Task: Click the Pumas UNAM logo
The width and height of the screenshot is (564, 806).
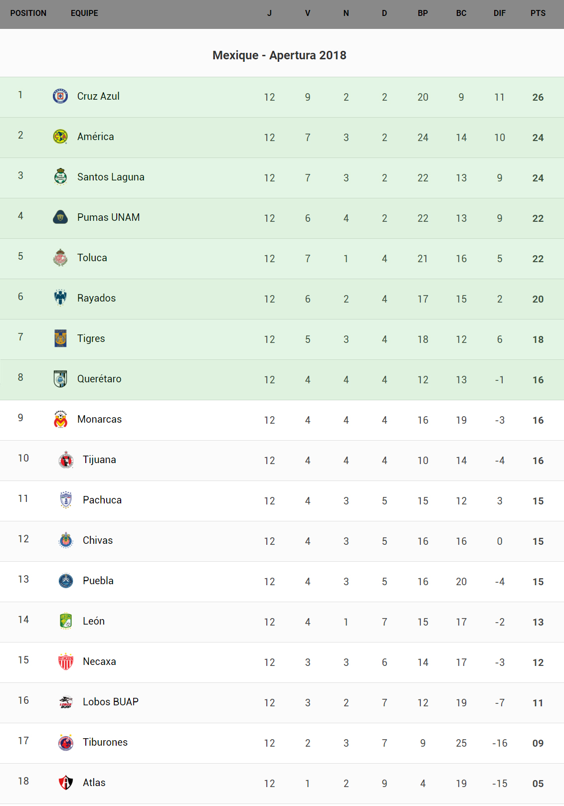Action: (x=60, y=217)
